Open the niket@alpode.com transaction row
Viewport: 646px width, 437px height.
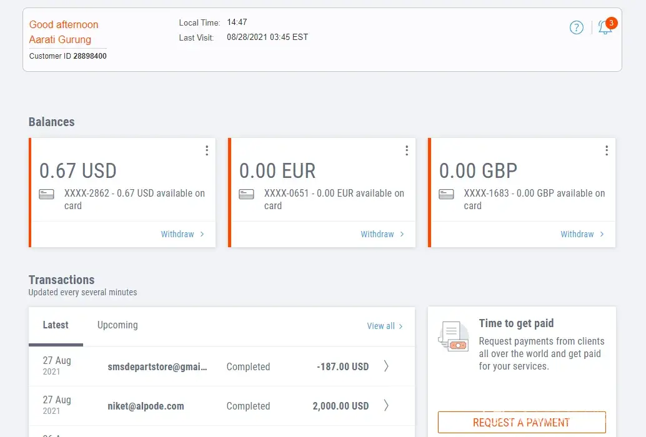click(x=146, y=406)
